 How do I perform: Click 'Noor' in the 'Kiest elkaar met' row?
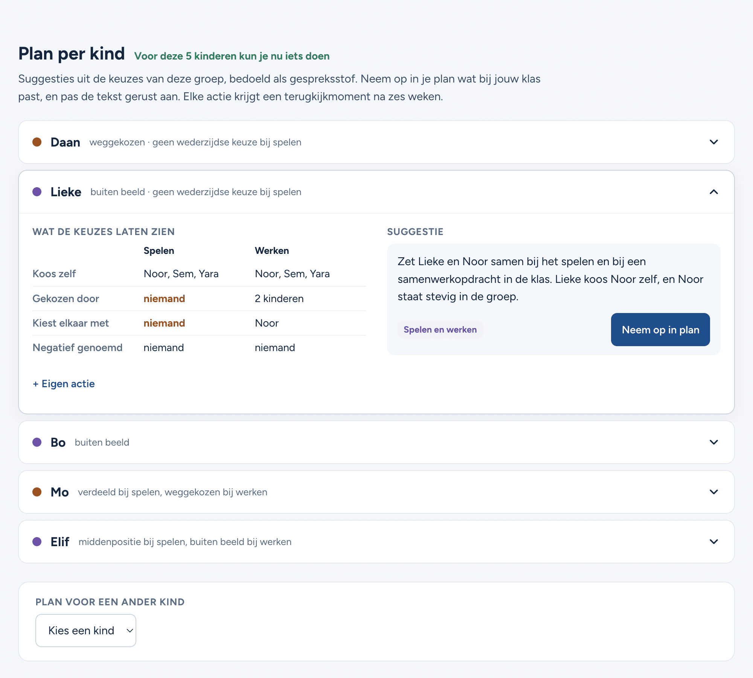pos(267,323)
